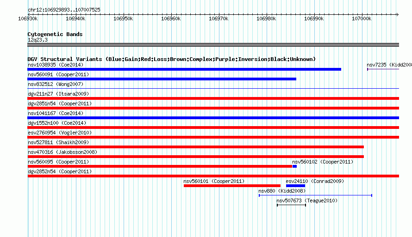Open the nsv560095 (Cooper2011) label
Viewport: 412px width, 237px height.
[x=58, y=162]
